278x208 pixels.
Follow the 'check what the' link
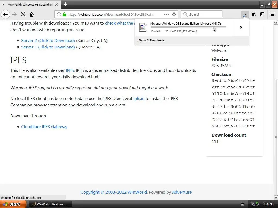click(120, 23)
